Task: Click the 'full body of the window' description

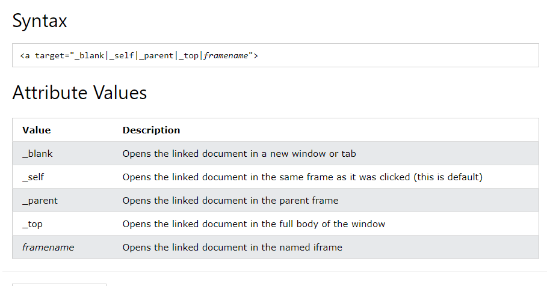Action: tap(253, 224)
